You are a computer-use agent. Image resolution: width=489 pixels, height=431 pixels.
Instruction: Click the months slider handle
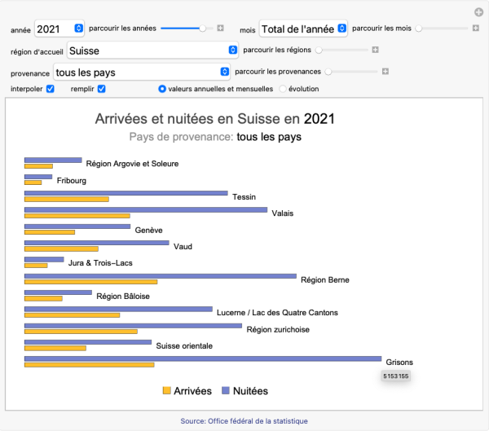(419, 29)
